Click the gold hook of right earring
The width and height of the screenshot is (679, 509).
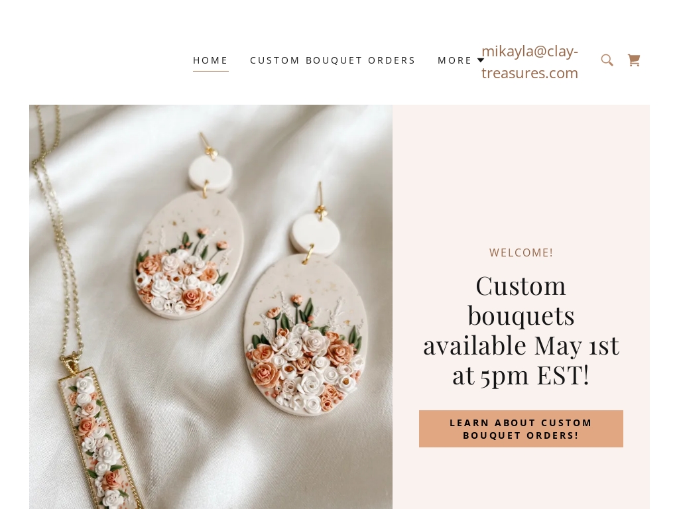[320, 200]
